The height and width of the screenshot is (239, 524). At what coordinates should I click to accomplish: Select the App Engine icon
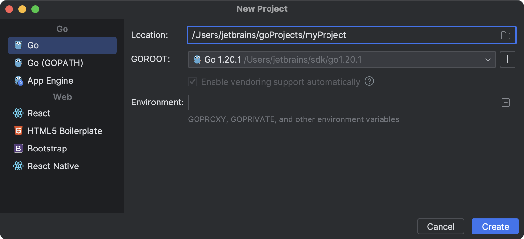pyautogui.click(x=19, y=81)
